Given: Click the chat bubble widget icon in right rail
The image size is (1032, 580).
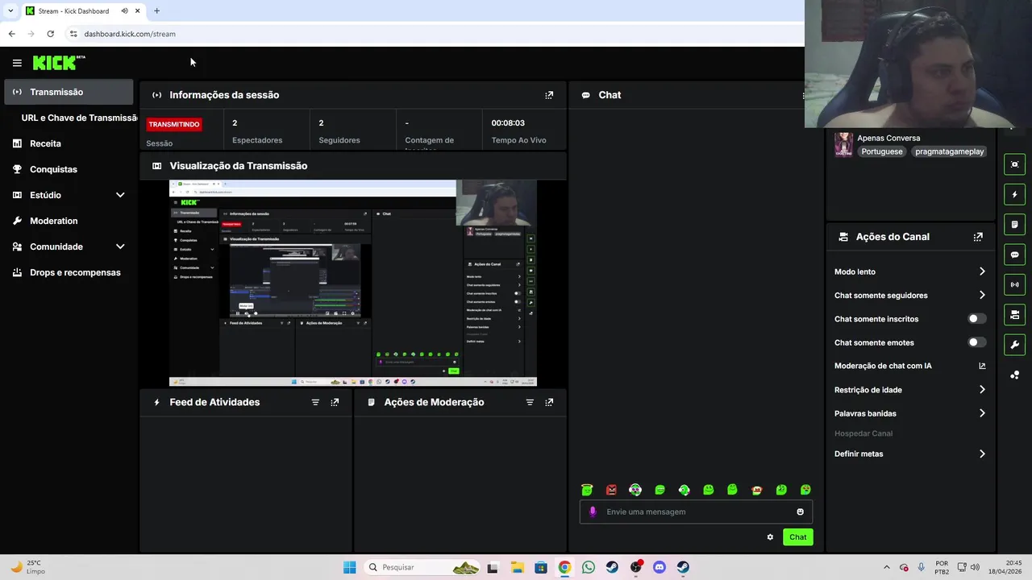Looking at the screenshot, I should coord(1014,255).
